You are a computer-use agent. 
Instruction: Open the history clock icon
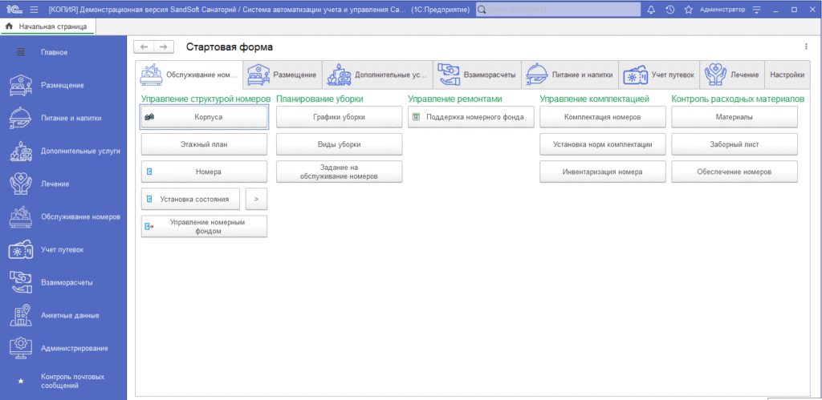(x=669, y=10)
